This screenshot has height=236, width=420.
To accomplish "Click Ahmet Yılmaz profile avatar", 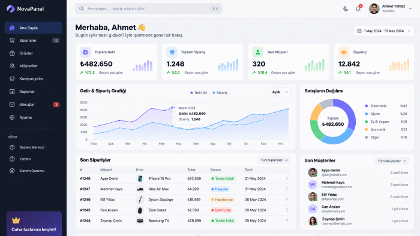I will click(x=374, y=8).
